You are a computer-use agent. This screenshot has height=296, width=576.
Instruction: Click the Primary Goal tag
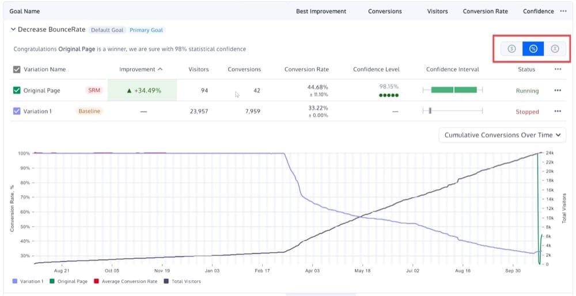pos(147,30)
